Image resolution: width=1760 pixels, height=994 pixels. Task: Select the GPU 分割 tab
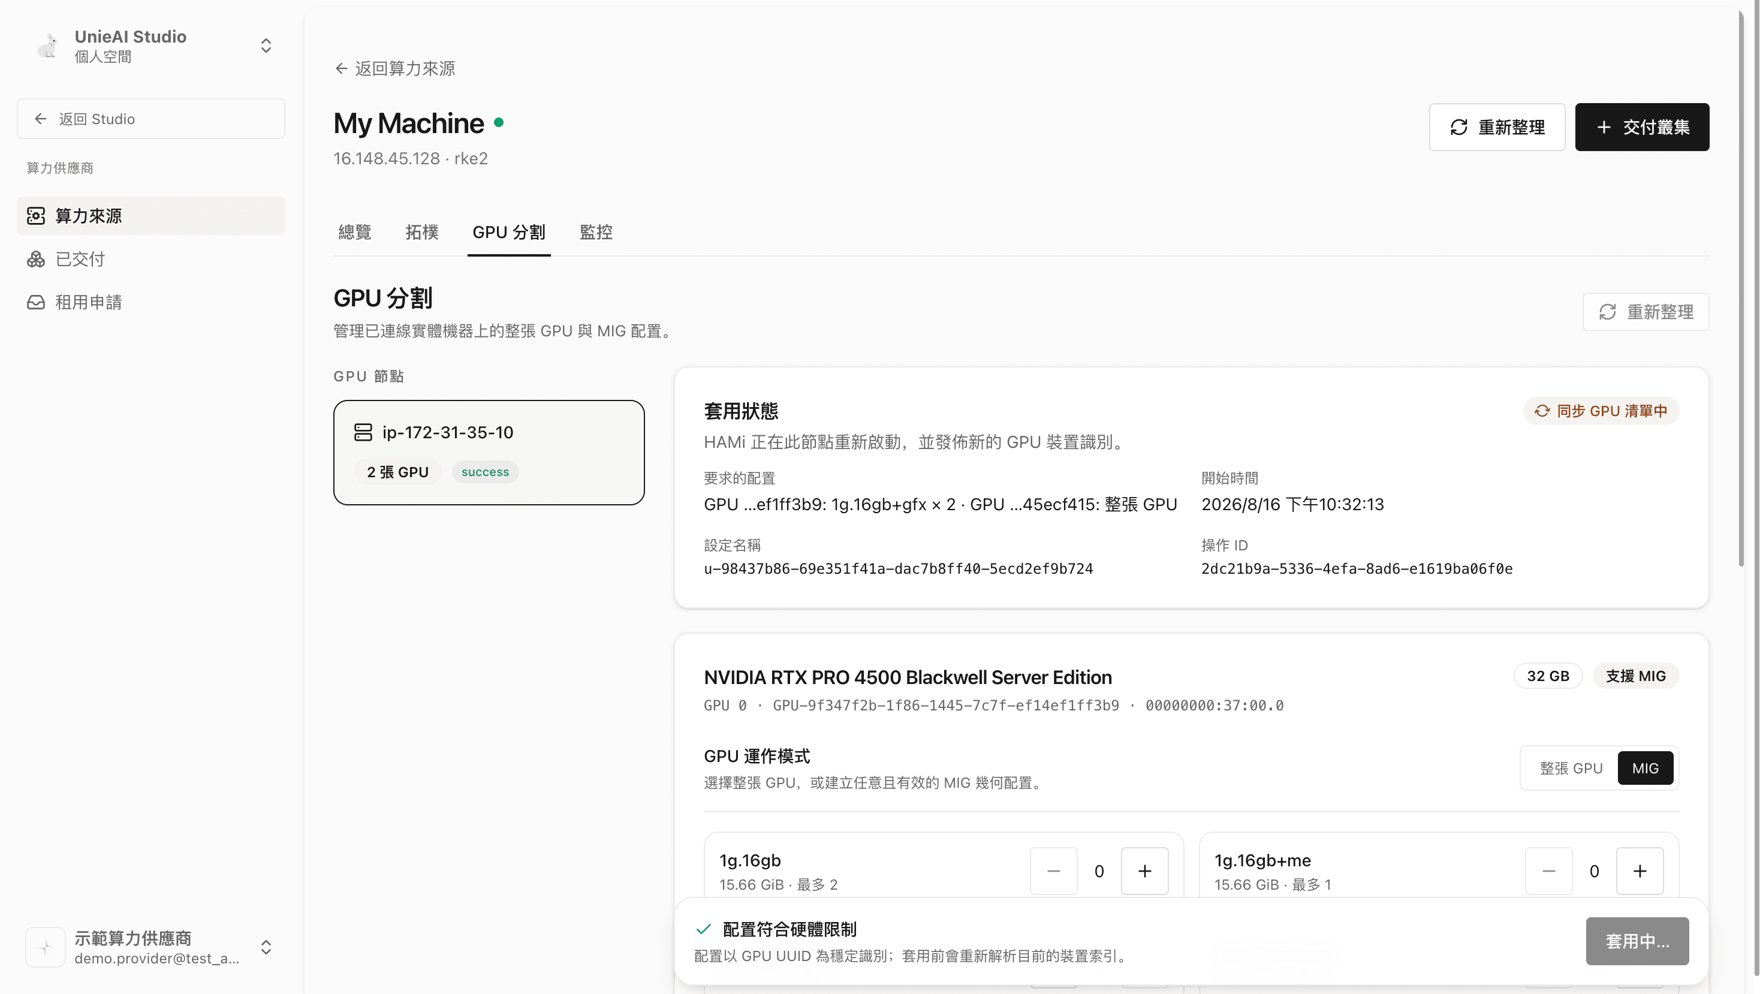point(509,232)
